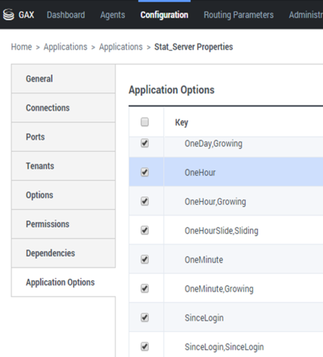Toggle the select-all checkbox beside Key

pyautogui.click(x=145, y=122)
